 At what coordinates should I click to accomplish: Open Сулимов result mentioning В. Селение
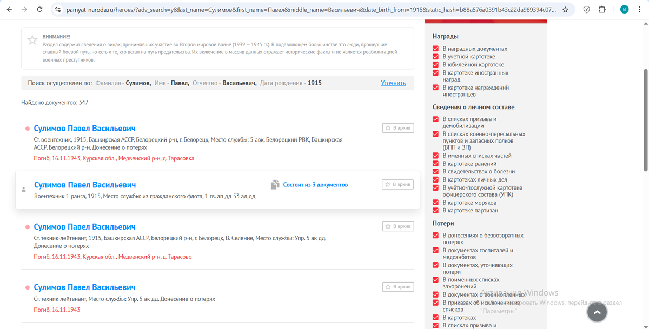tap(84, 227)
